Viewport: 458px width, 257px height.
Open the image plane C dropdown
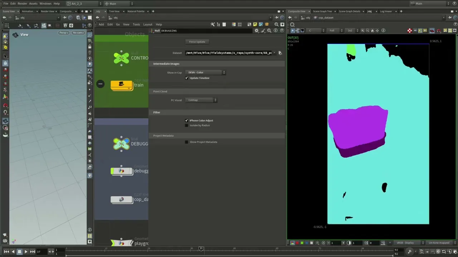click(315, 31)
